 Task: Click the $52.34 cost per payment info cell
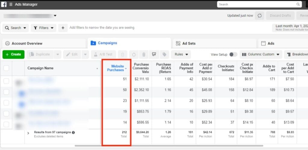pos(207,122)
